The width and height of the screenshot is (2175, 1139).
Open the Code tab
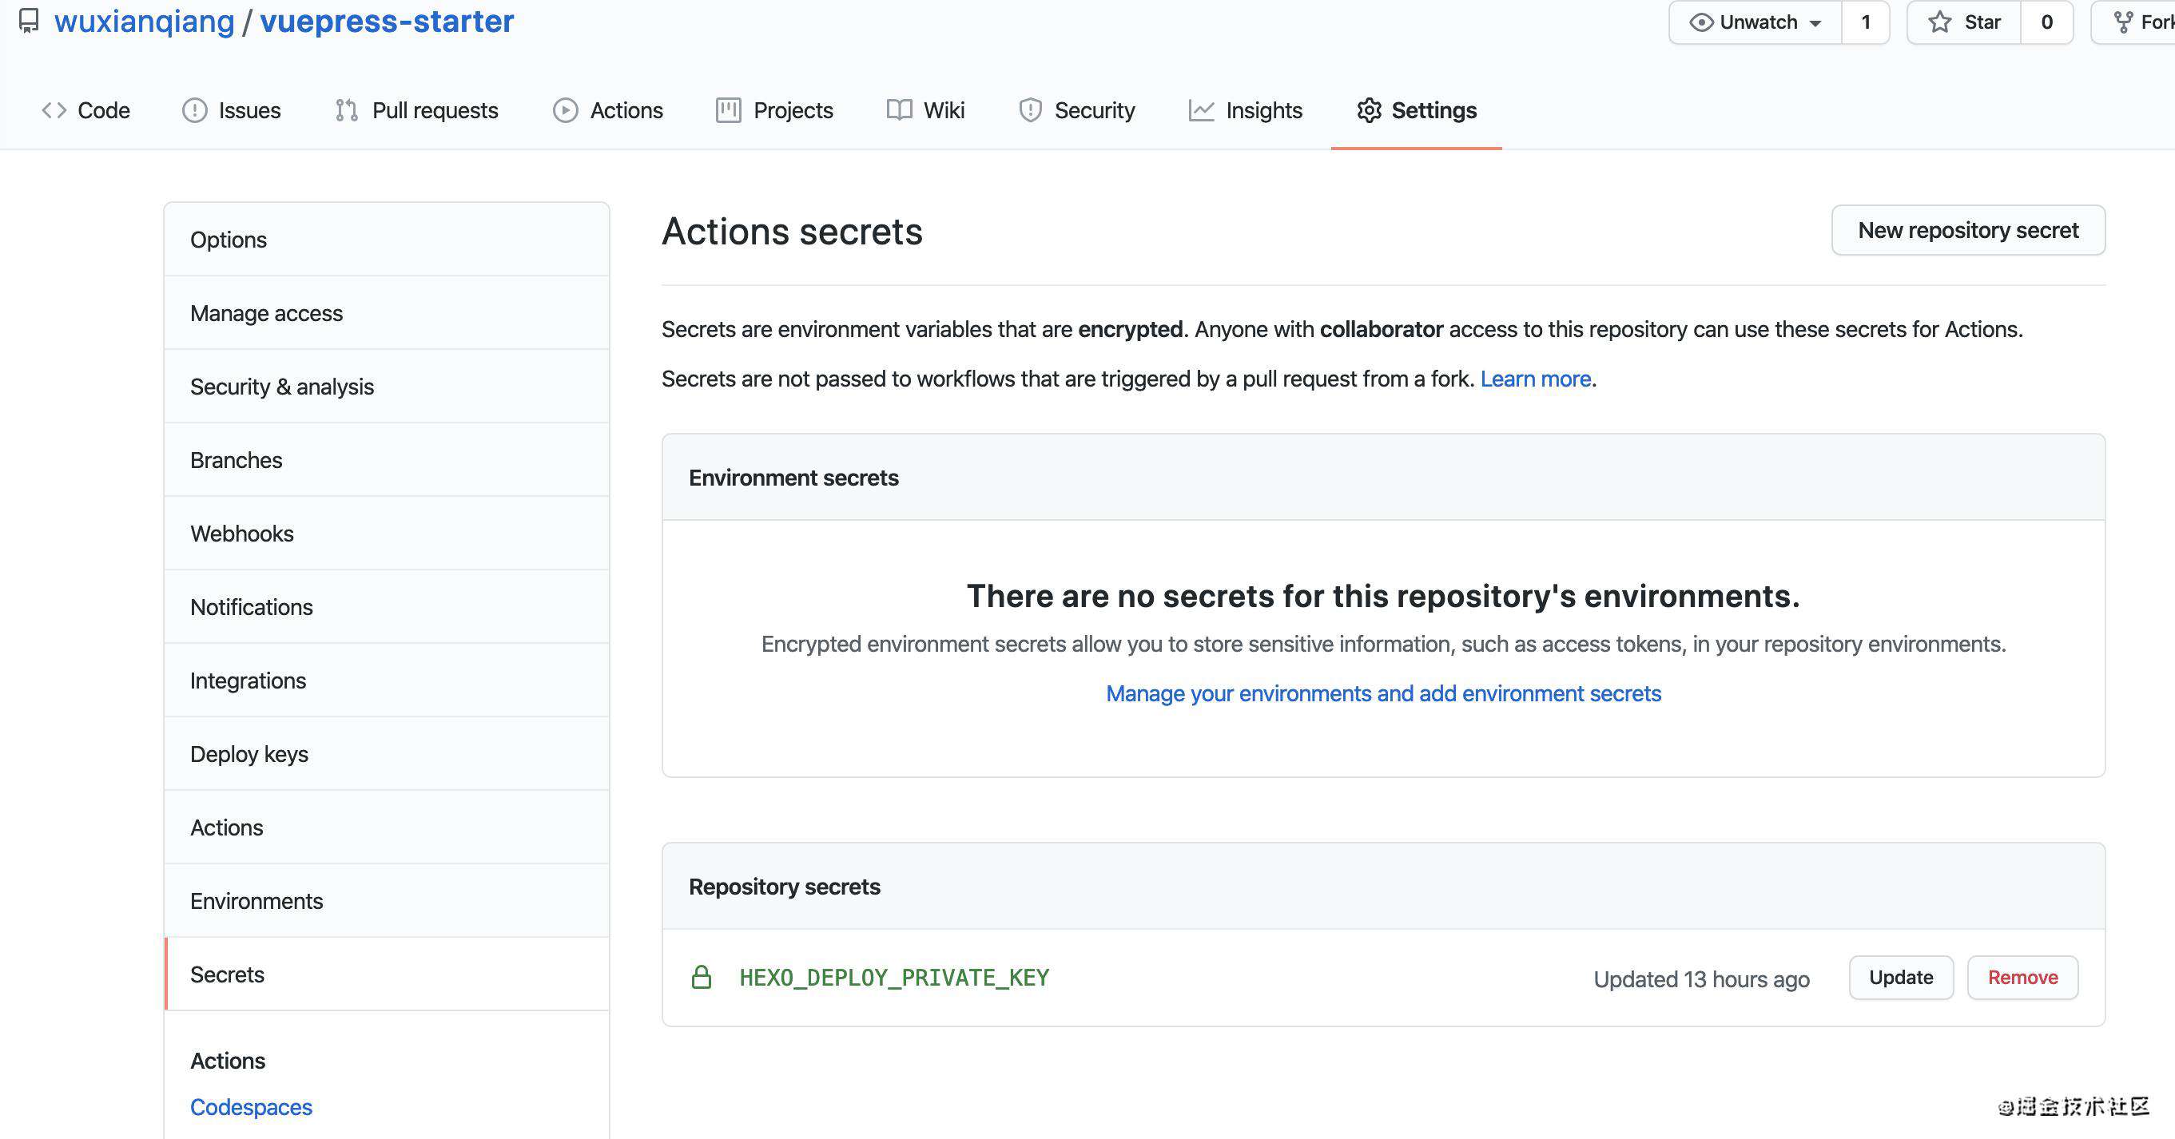(86, 110)
